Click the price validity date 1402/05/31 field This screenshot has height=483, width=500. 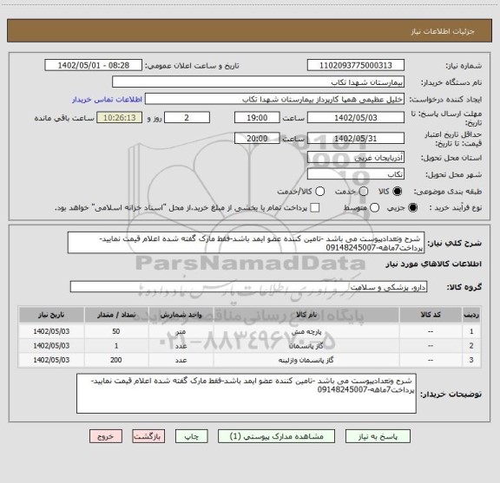click(x=356, y=138)
